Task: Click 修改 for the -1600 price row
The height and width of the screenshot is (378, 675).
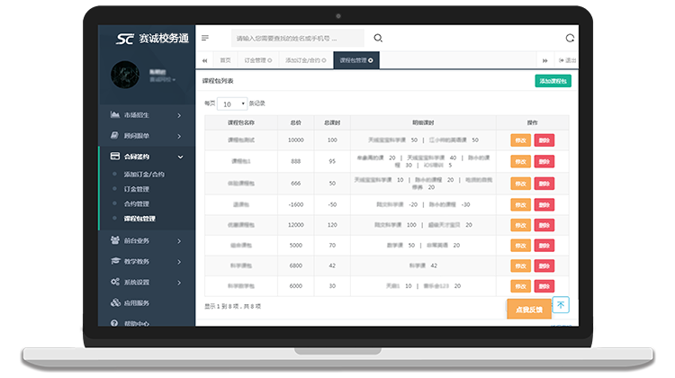Action: click(x=520, y=204)
